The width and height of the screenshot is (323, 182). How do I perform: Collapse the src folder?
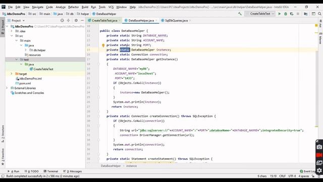tap(12, 36)
